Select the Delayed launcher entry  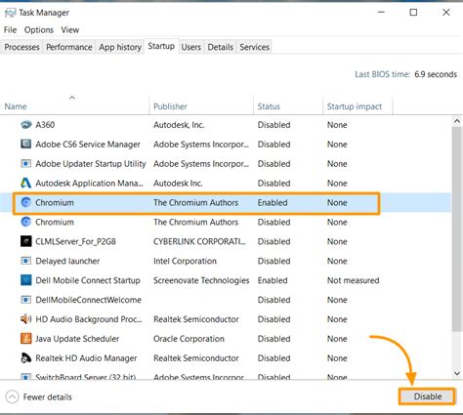click(x=67, y=261)
